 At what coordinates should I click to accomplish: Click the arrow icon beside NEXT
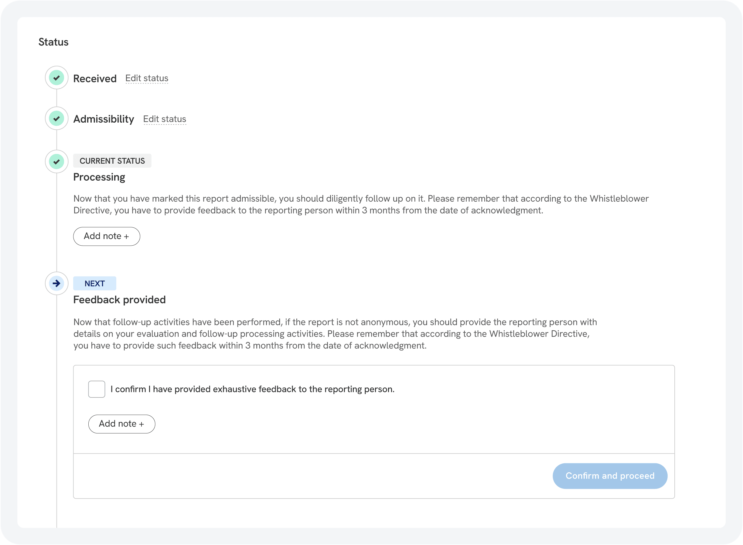[57, 283]
